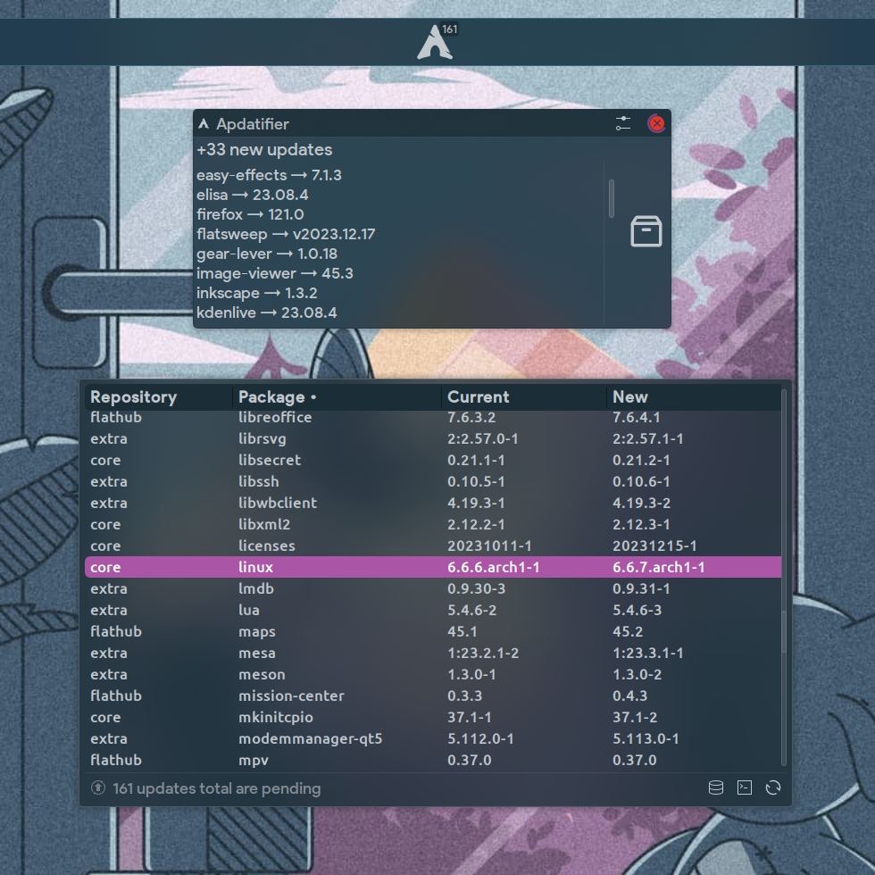Image resolution: width=875 pixels, height=875 pixels.
Task: Click the highlighted linux package row
Action: pos(433,567)
